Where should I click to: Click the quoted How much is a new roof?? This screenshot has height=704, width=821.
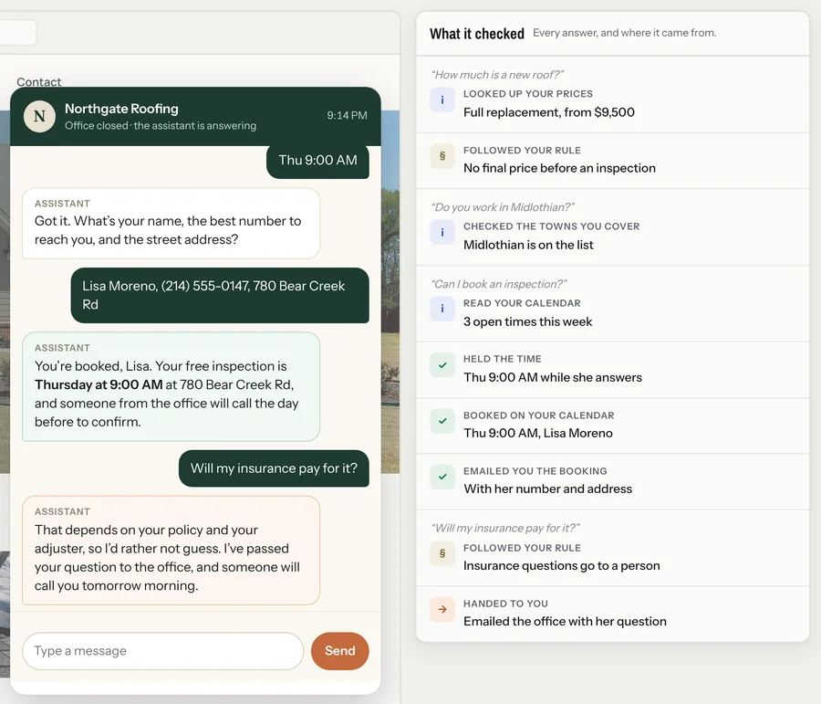[x=497, y=75]
